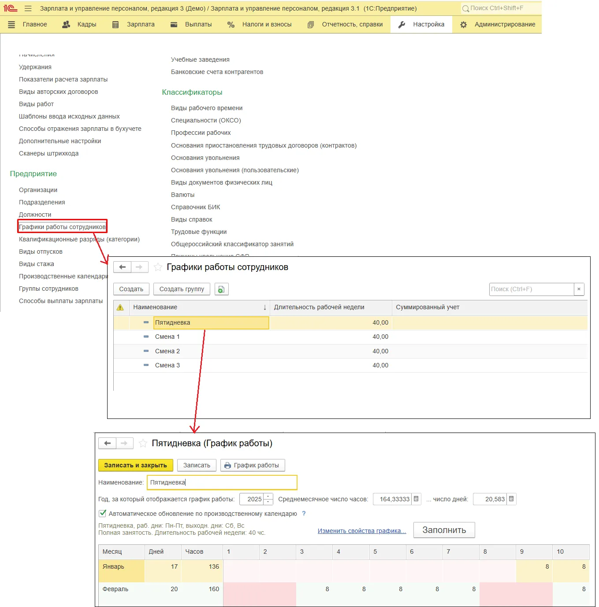Click the row icon beside Смена 1
This screenshot has width=599, height=607.
(x=146, y=337)
